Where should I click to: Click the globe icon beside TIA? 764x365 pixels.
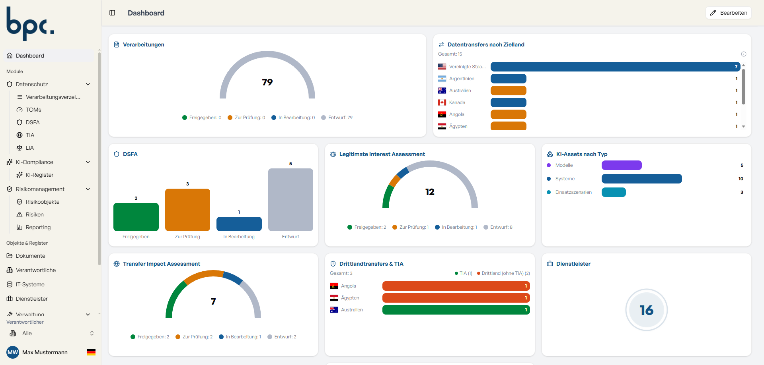coord(19,135)
